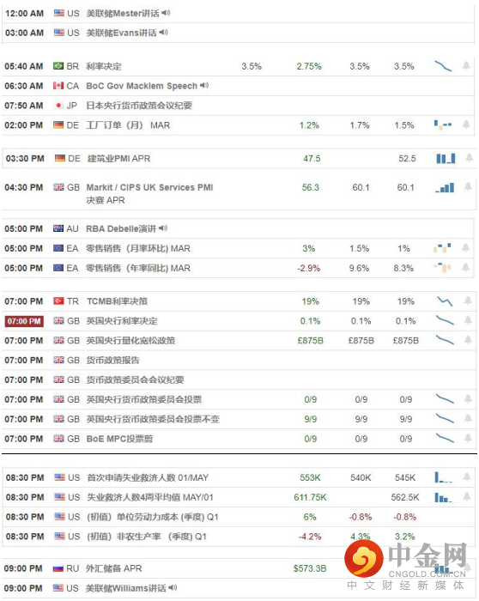The width and height of the screenshot is (479, 601).
Task: Open the 日本央行货币政策会议纪要 event
Action: [139, 106]
